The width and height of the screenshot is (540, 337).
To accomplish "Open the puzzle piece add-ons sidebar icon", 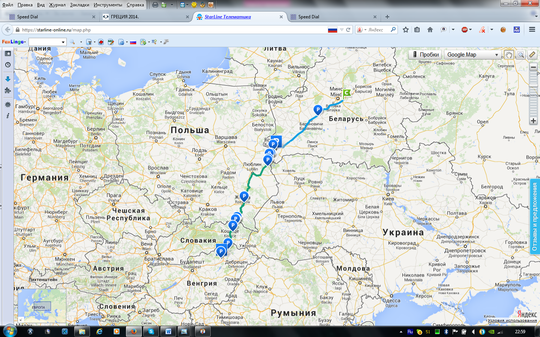I will (7, 90).
